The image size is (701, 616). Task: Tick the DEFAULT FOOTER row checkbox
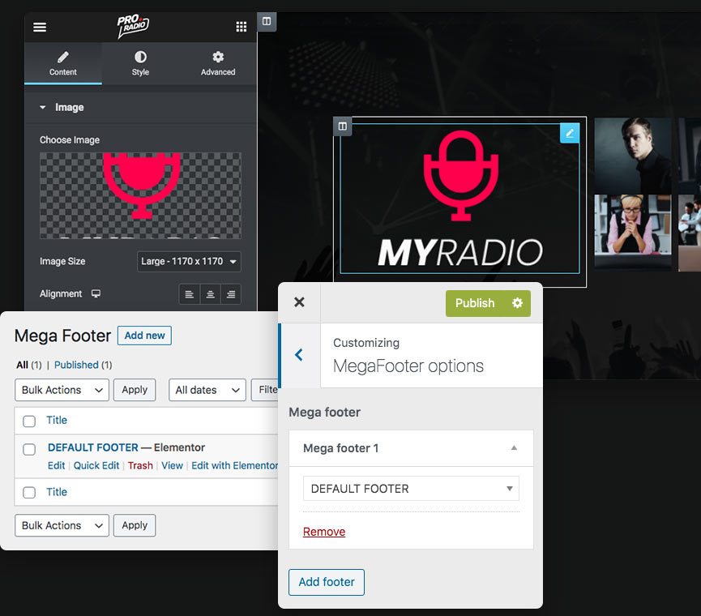29,449
